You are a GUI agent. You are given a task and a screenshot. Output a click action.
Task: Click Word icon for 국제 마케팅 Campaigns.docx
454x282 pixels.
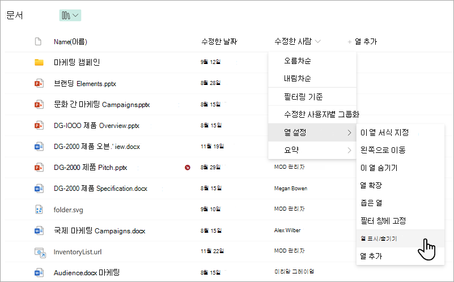click(x=39, y=230)
